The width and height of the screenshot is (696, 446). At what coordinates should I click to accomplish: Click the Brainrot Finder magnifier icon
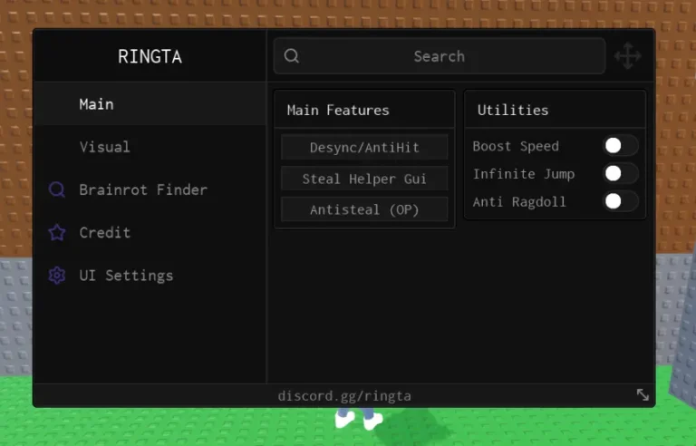tap(57, 189)
